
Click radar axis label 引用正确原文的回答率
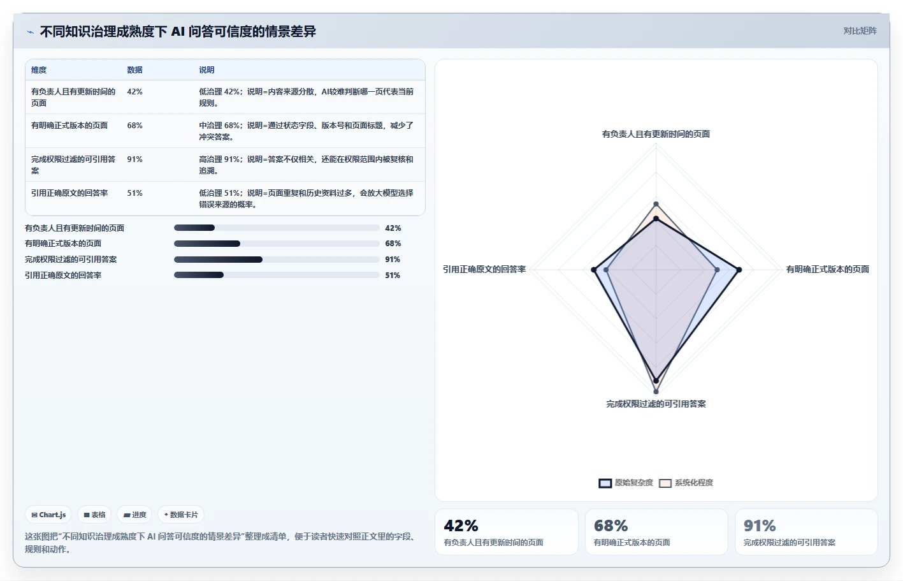point(484,269)
